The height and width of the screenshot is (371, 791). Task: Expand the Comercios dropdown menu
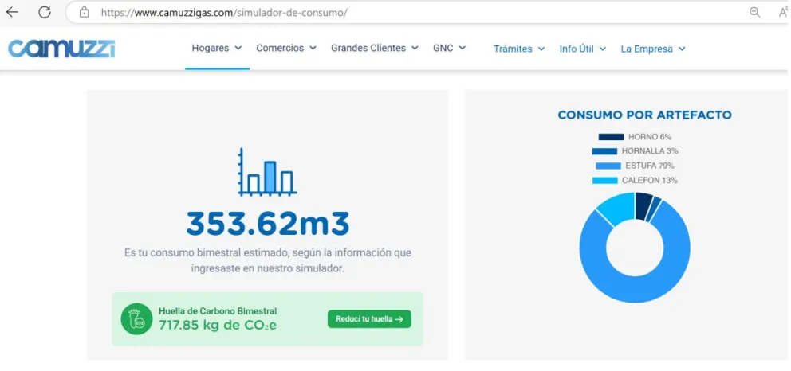[286, 49]
